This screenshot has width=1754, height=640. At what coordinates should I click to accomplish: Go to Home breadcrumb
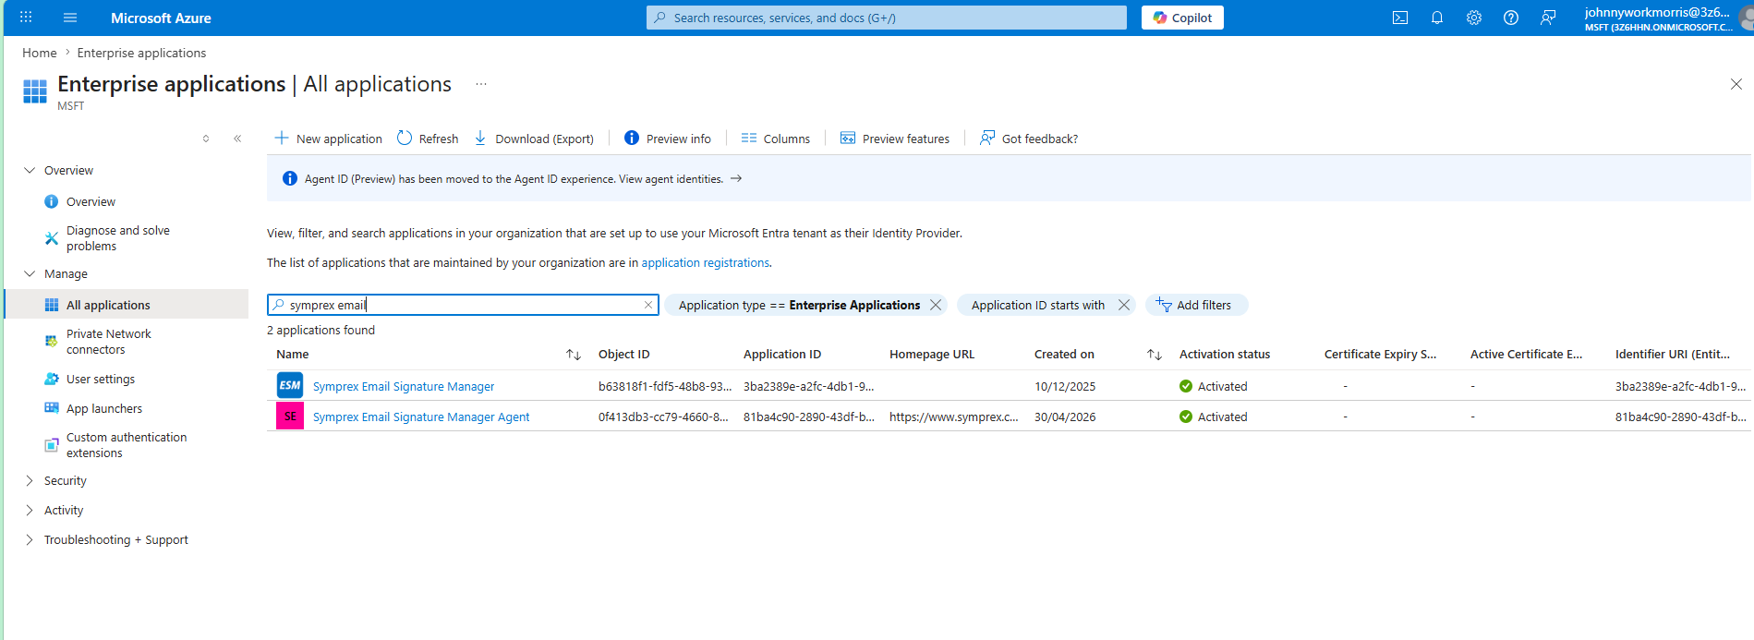pyautogui.click(x=40, y=53)
